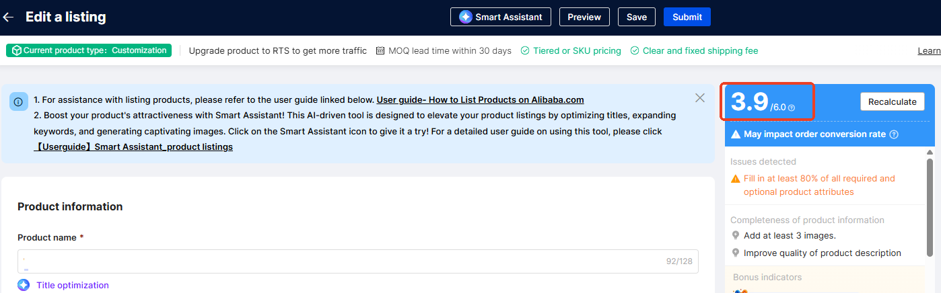941x293 pixels.
Task: Click the Tiered or SKU pricing checkmark icon
Action: (x=525, y=50)
